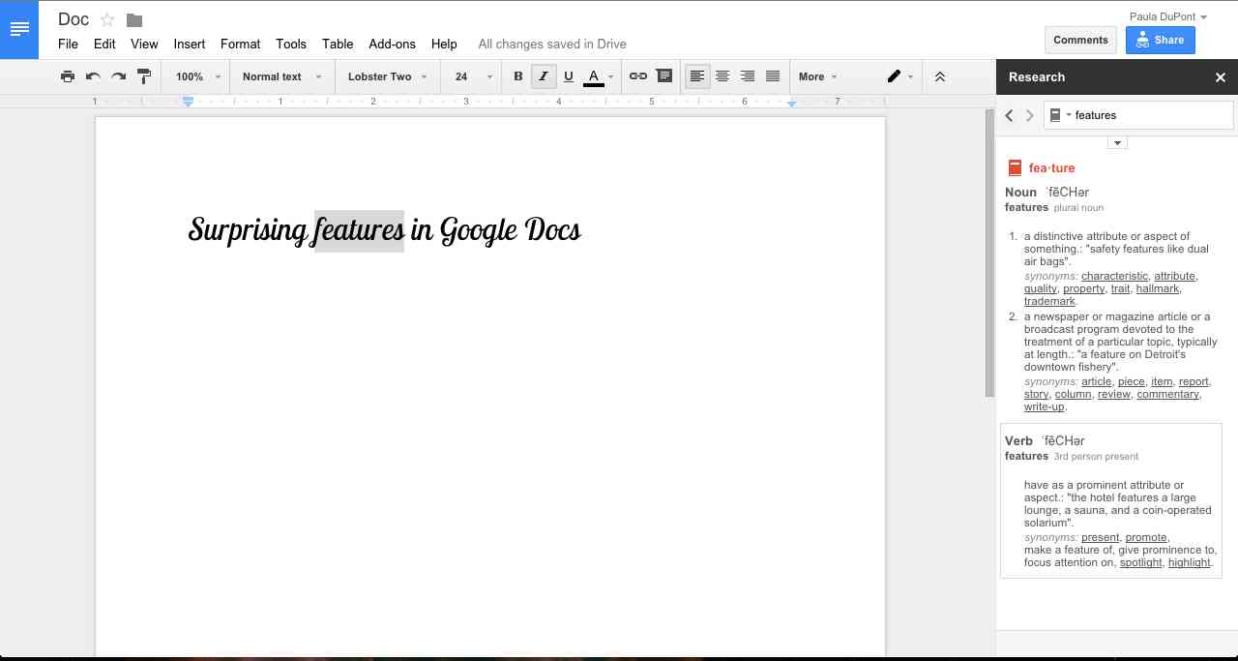Insert a comment
The image size is (1238, 661).
tap(663, 76)
